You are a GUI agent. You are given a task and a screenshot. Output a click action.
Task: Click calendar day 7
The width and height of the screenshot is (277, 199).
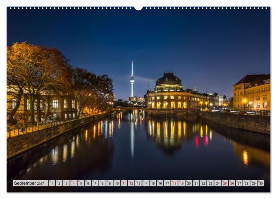(x=95, y=183)
